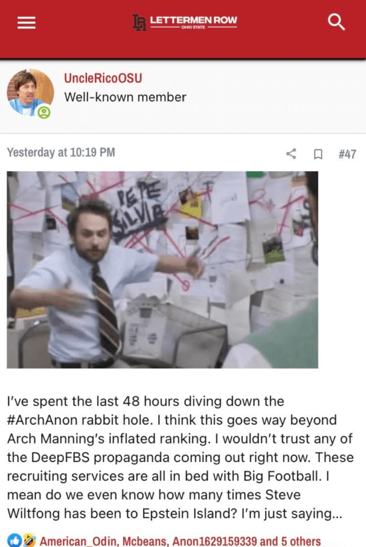
Task: Click the search magnifier icon
Action: pyautogui.click(x=337, y=22)
